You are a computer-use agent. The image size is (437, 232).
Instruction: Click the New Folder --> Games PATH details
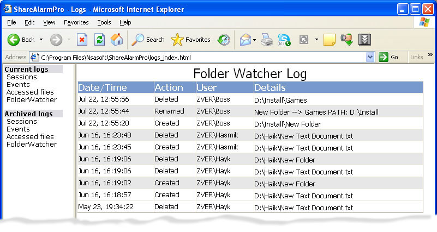pos(316,112)
